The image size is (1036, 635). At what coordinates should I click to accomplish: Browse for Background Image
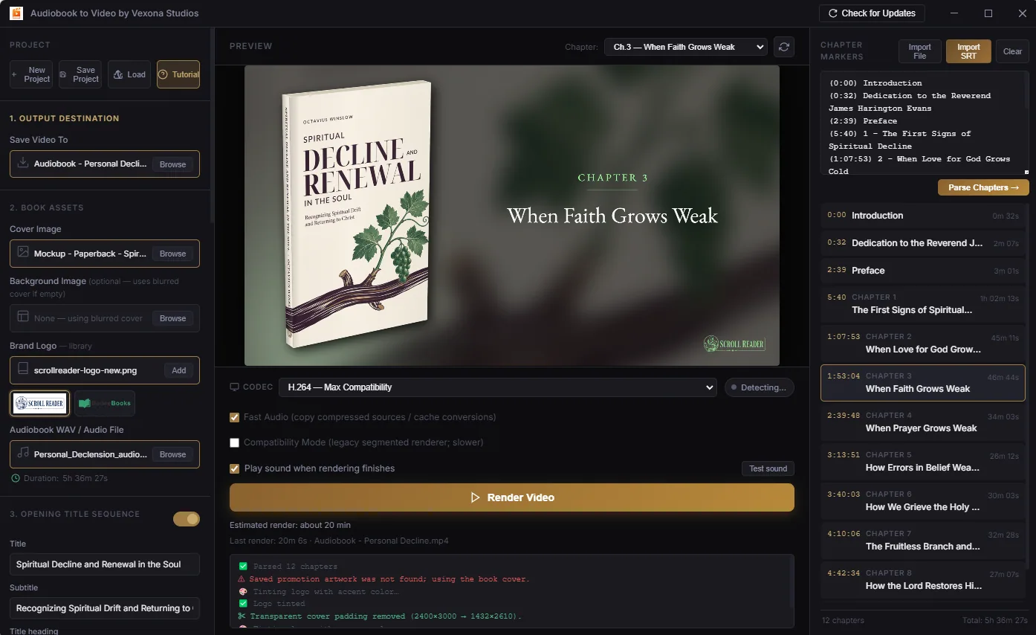[172, 318]
